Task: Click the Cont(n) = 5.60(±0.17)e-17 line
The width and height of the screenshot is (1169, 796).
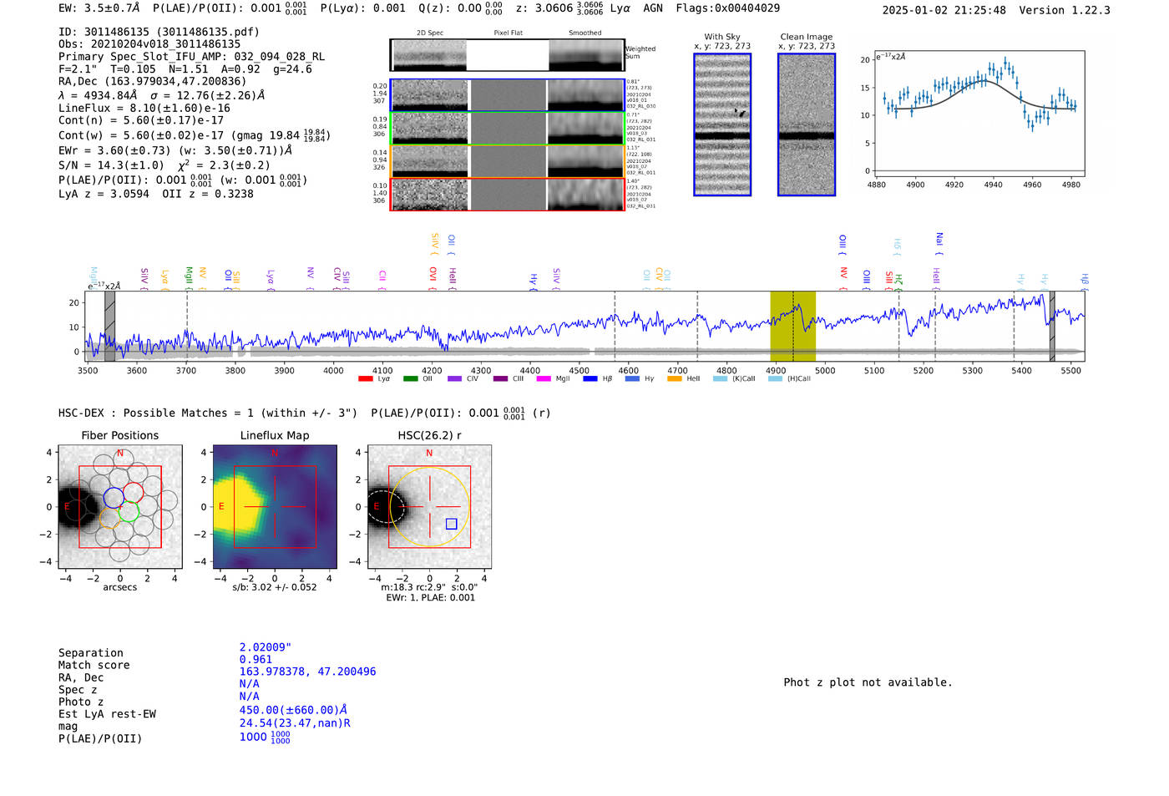Action: pyautogui.click(x=141, y=120)
